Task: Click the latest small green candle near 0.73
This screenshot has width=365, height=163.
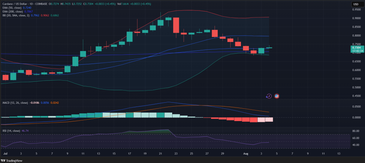Action: [269, 48]
